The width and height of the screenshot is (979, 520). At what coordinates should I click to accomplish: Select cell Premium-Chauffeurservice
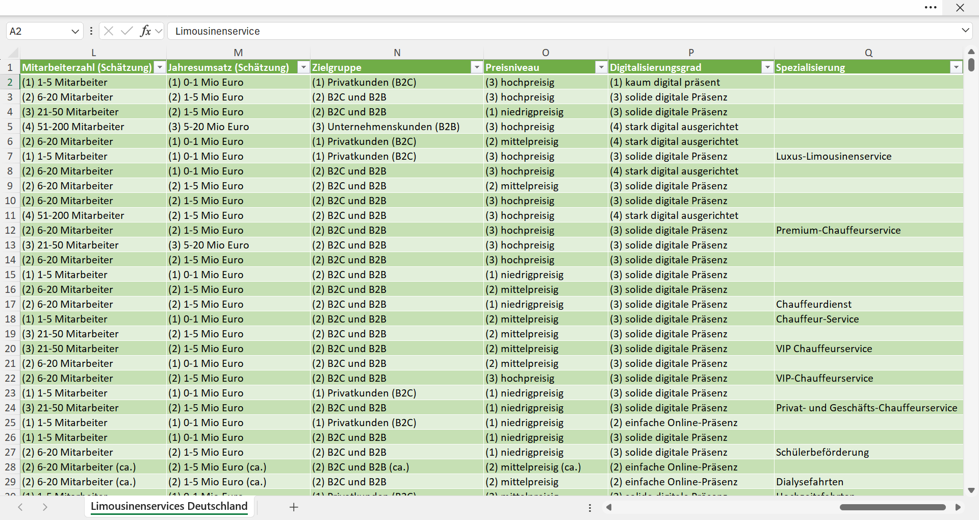click(868, 230)
